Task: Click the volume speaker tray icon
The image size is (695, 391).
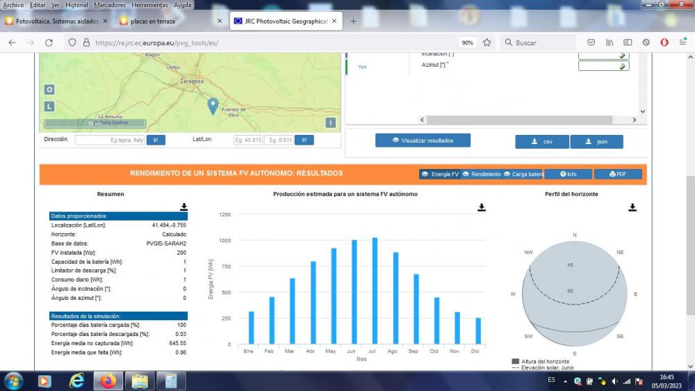Action: point(614,381)
